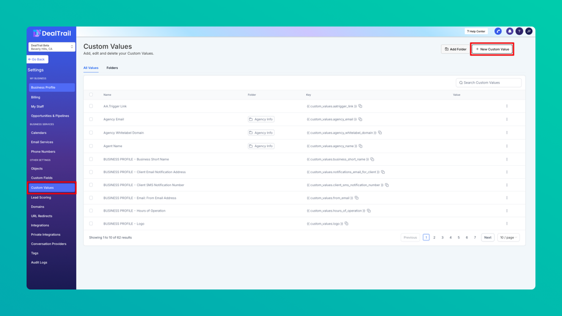Click the blue phone dialer icon
Screen dimensions: 562x316
pyautogui.click(x=498, y=32)
